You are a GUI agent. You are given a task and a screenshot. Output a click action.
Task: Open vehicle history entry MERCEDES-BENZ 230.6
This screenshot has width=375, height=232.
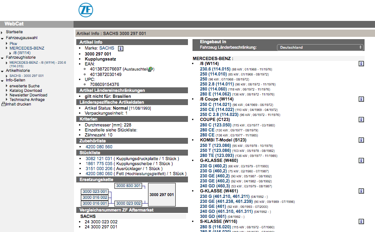(x=38, y=64)
